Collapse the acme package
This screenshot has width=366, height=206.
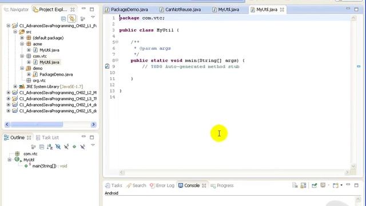(x=22, y=44)
